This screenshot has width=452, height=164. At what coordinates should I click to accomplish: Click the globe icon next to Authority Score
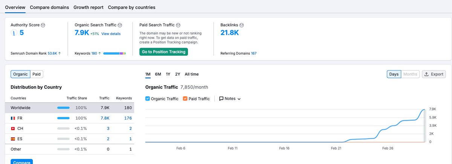pos(43,25)
